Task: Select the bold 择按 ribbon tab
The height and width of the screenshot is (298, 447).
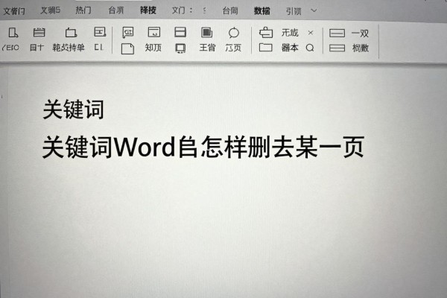Action: tap(148, 10)
